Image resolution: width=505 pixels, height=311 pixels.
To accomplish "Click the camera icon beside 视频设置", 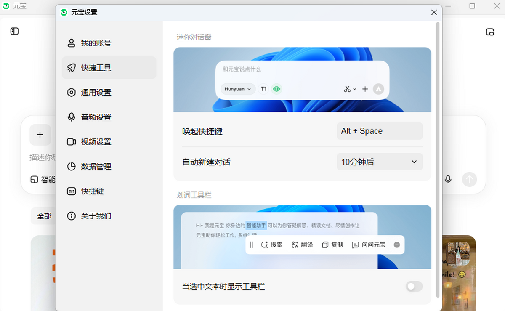I will tap(72, 142).
